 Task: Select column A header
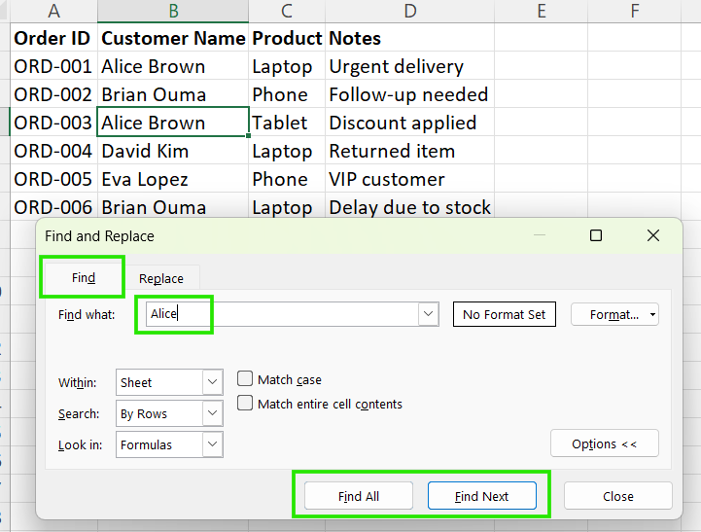click(54, 11)
